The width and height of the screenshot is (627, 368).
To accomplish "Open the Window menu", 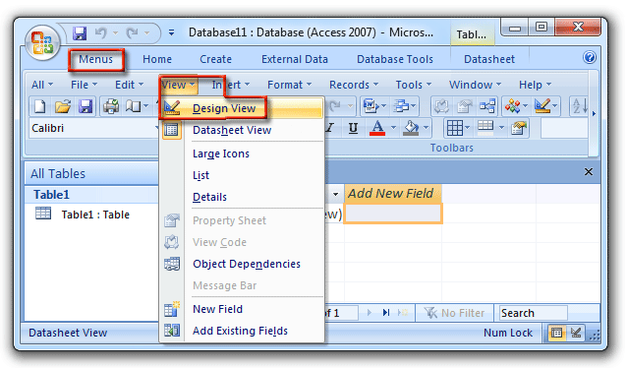I will coord(475,85).
